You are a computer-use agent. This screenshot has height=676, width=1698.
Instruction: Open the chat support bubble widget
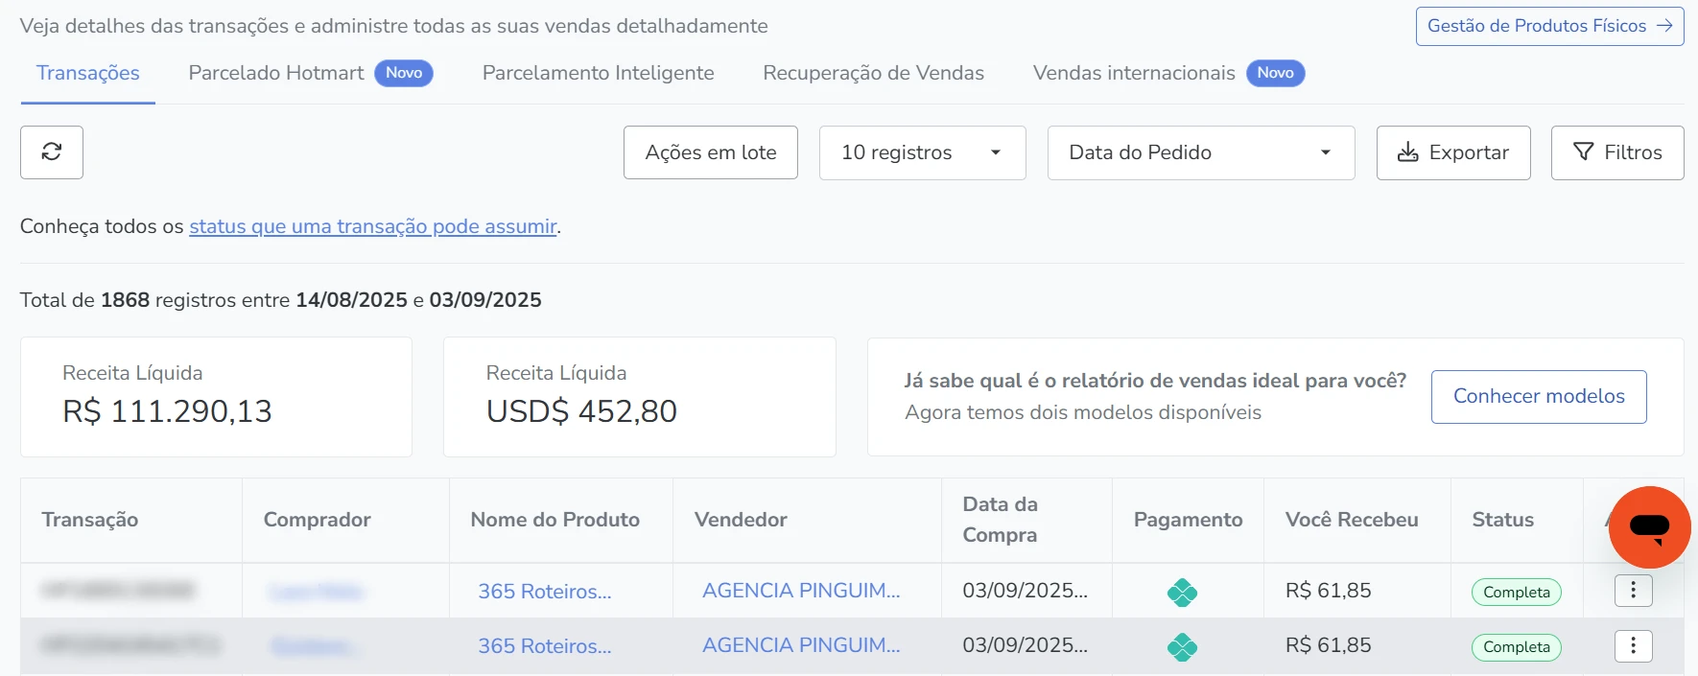click(x=1649, y=527)
